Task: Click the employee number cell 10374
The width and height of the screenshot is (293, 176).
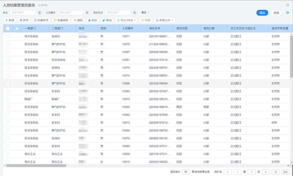Action: 126,76
